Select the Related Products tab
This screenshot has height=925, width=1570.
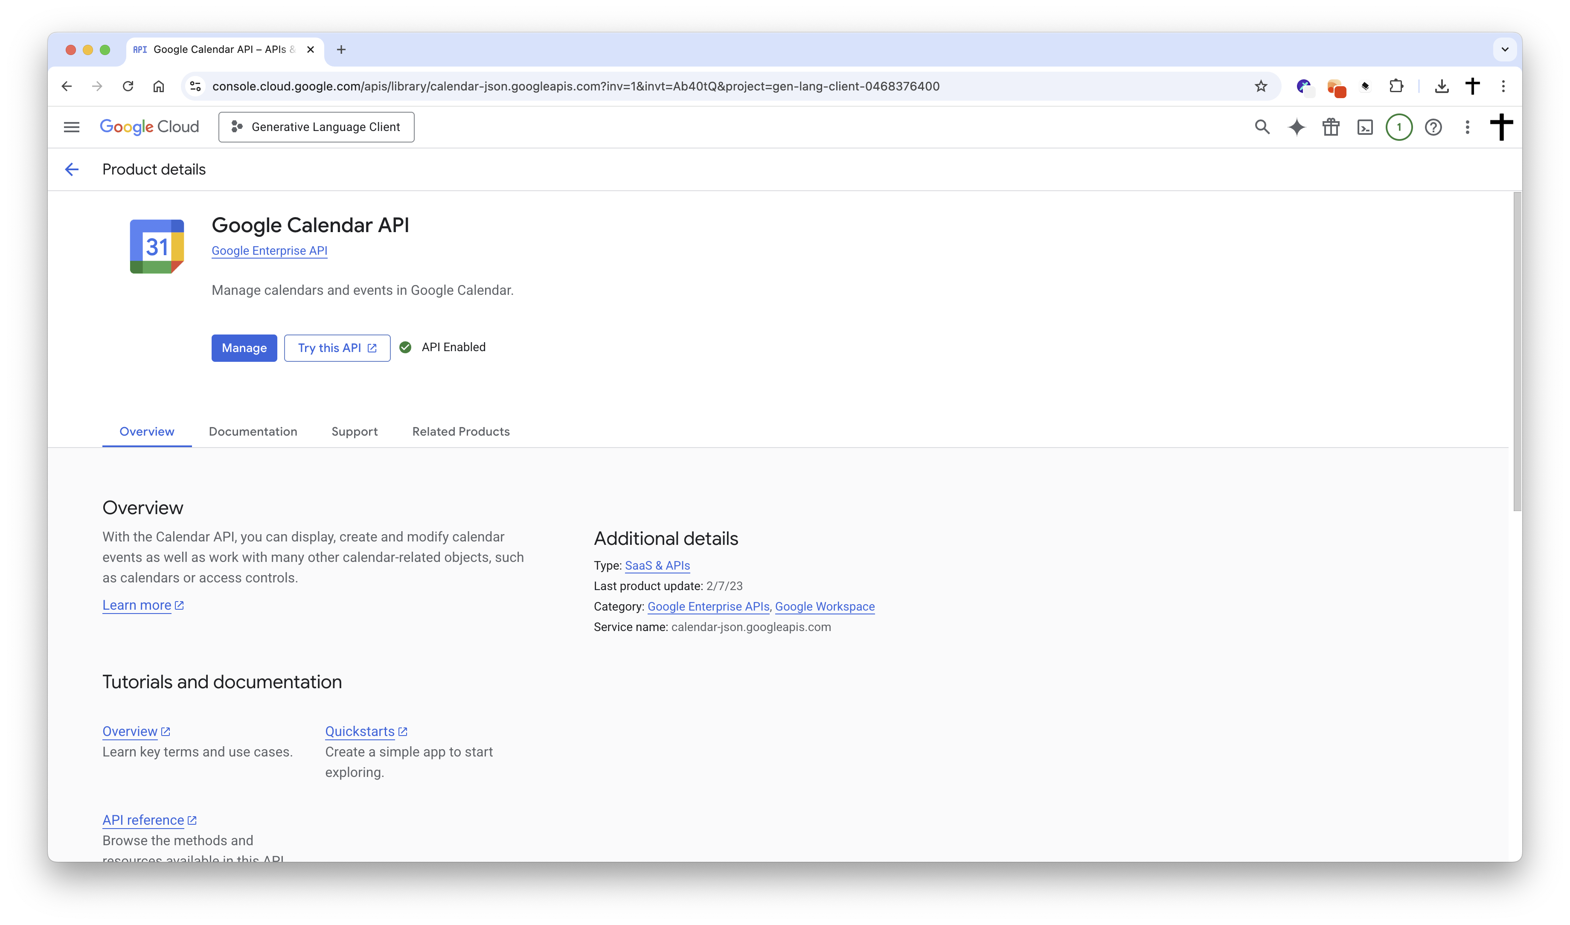pyautogui.click(x=461, y=431)
